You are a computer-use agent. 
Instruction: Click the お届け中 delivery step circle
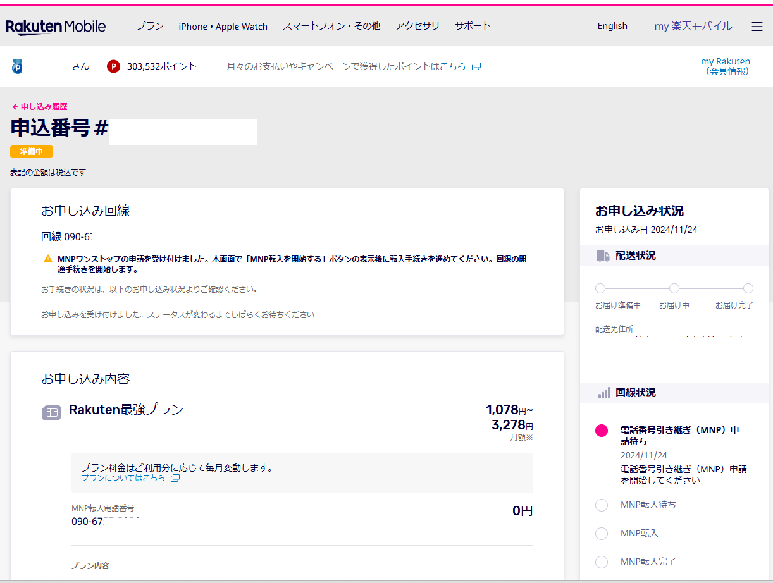tap(674, 288)
